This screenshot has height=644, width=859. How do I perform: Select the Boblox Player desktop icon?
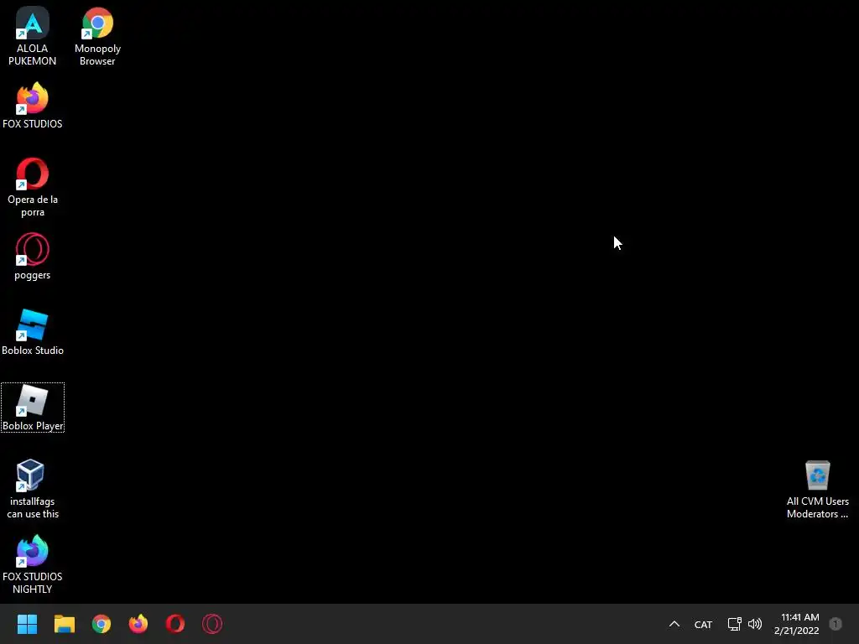[x=33, y=408]
